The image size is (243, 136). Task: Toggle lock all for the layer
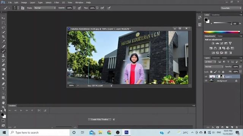(223, 72)
